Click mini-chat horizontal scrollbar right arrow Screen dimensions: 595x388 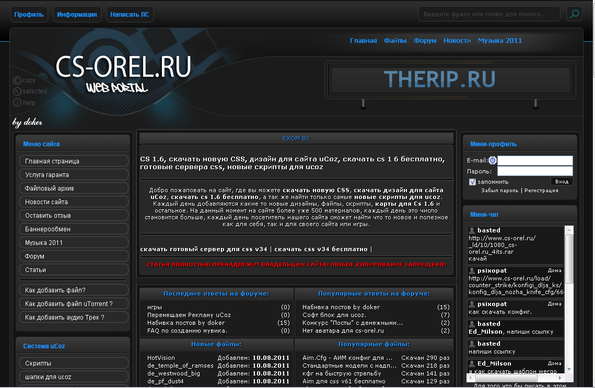[559, 378]
